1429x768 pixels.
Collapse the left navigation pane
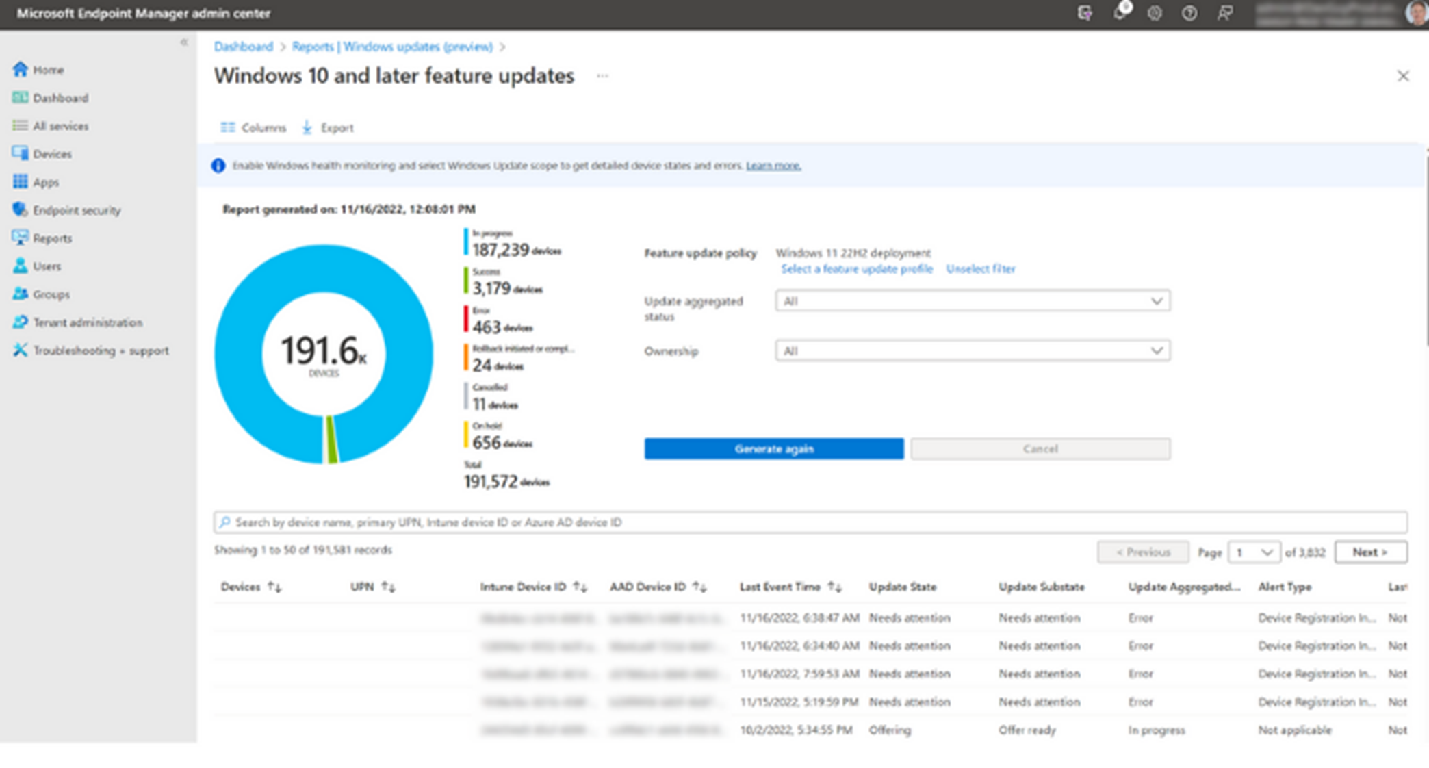[184, 42]
